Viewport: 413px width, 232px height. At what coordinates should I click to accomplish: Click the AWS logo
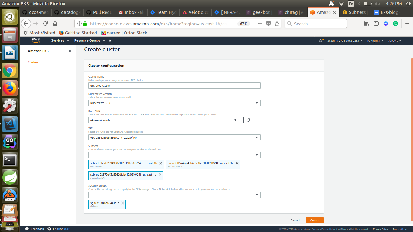point(36,40)
